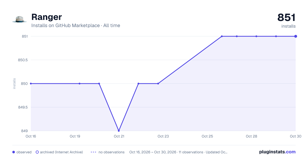Select the data point at the 849 dip

[119, 131]
